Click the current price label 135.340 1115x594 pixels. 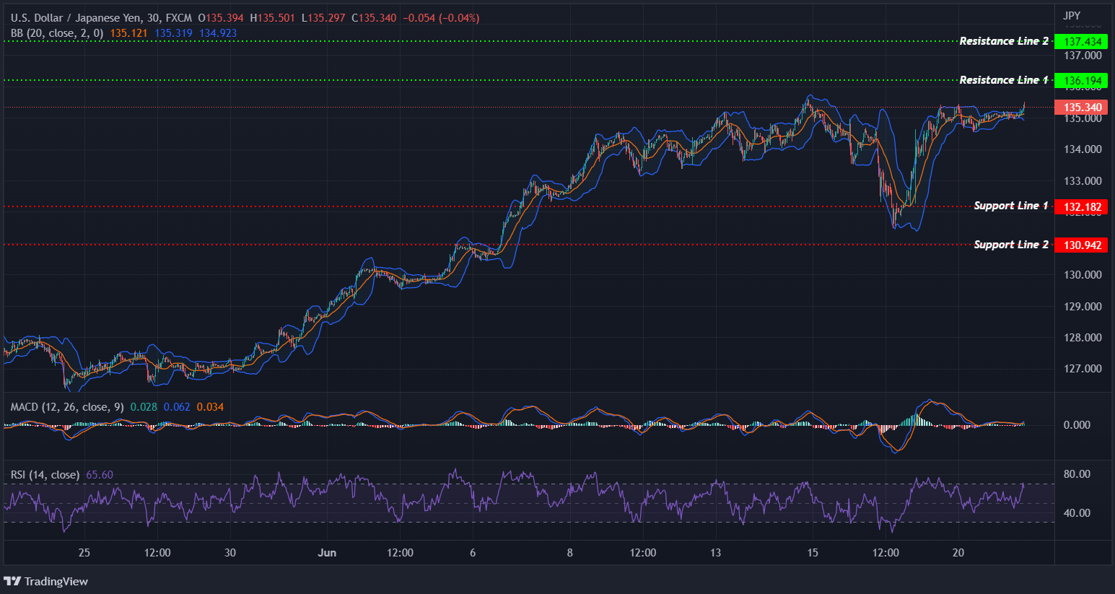[1082, 107]
